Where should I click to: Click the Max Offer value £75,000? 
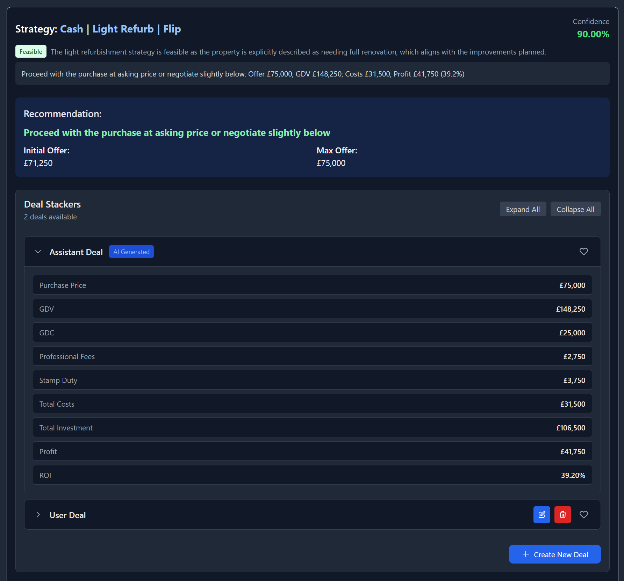pyautogui.click(x=331, y=163)
